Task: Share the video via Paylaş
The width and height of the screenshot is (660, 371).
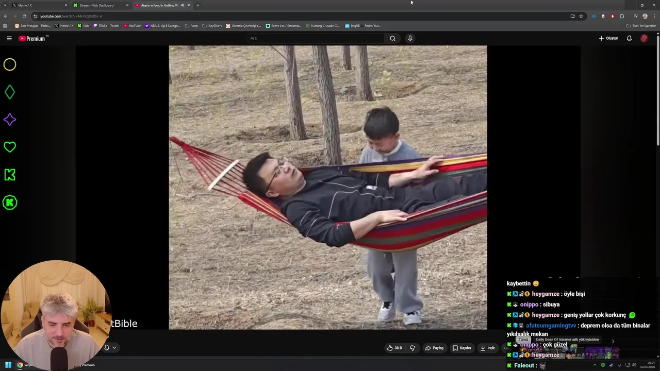Action: click(434, 348)
